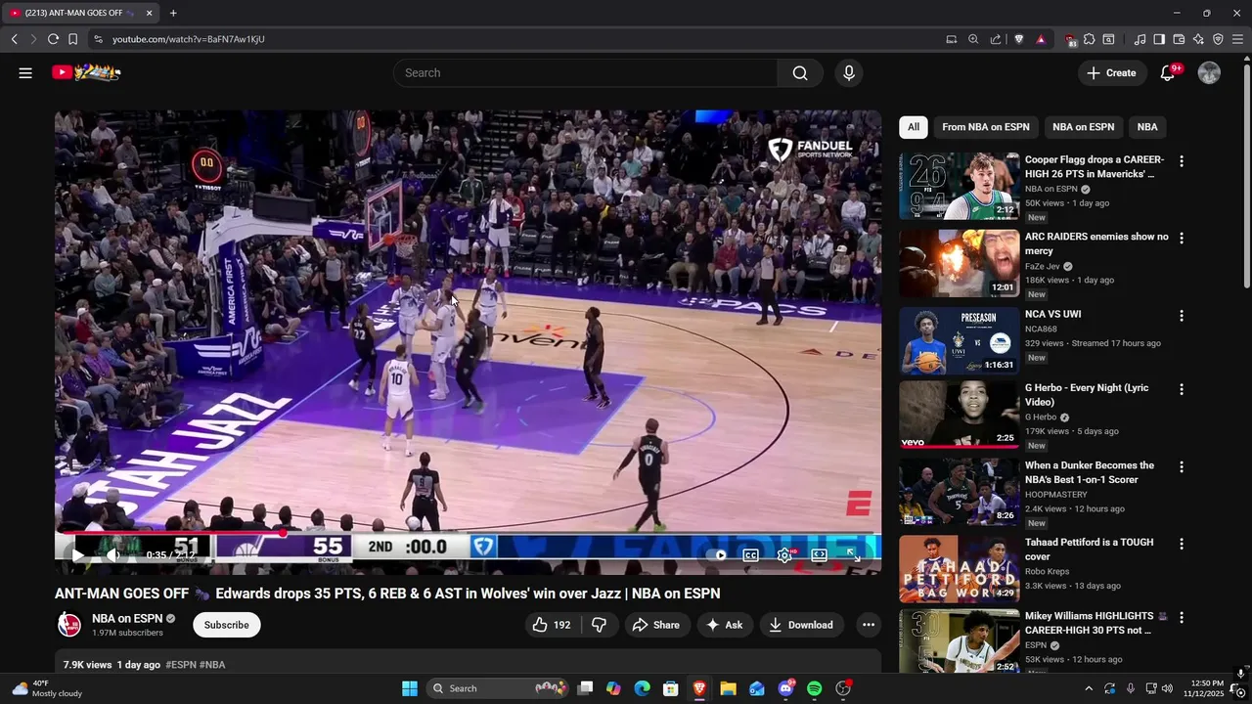1252x704 pixels.
Task: Select the NBA filter chip
Action: [x=1147, y=127]
